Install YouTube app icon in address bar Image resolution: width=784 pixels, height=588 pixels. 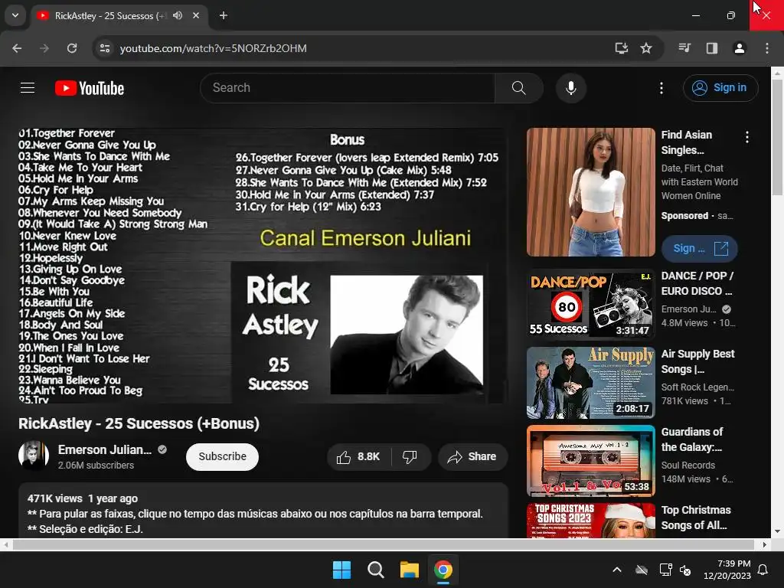(621, 48)
